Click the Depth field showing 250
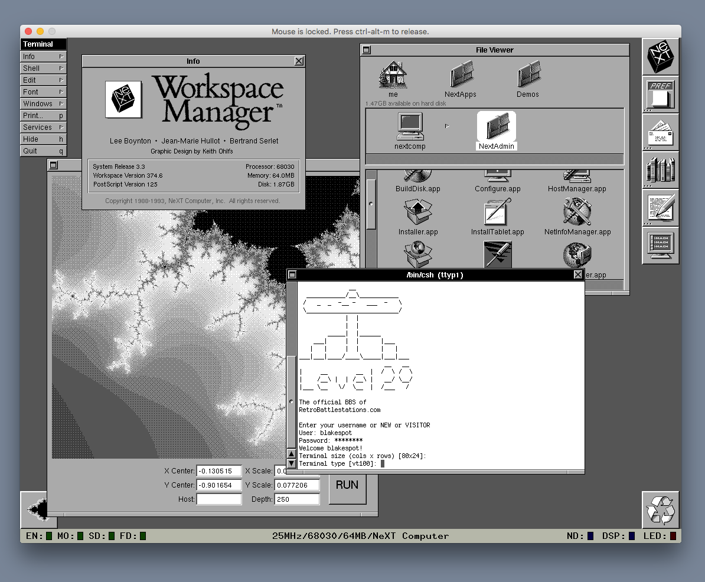The image size is (705, 582). [297, 499]
